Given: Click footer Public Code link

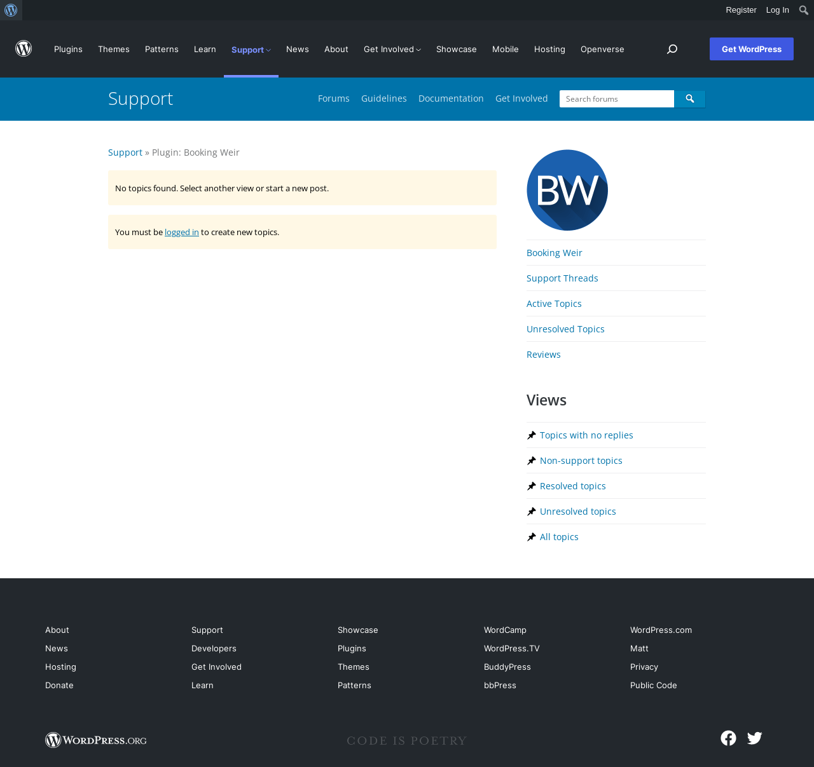Looking at the screenshot, I should click(x=654, y=686).
